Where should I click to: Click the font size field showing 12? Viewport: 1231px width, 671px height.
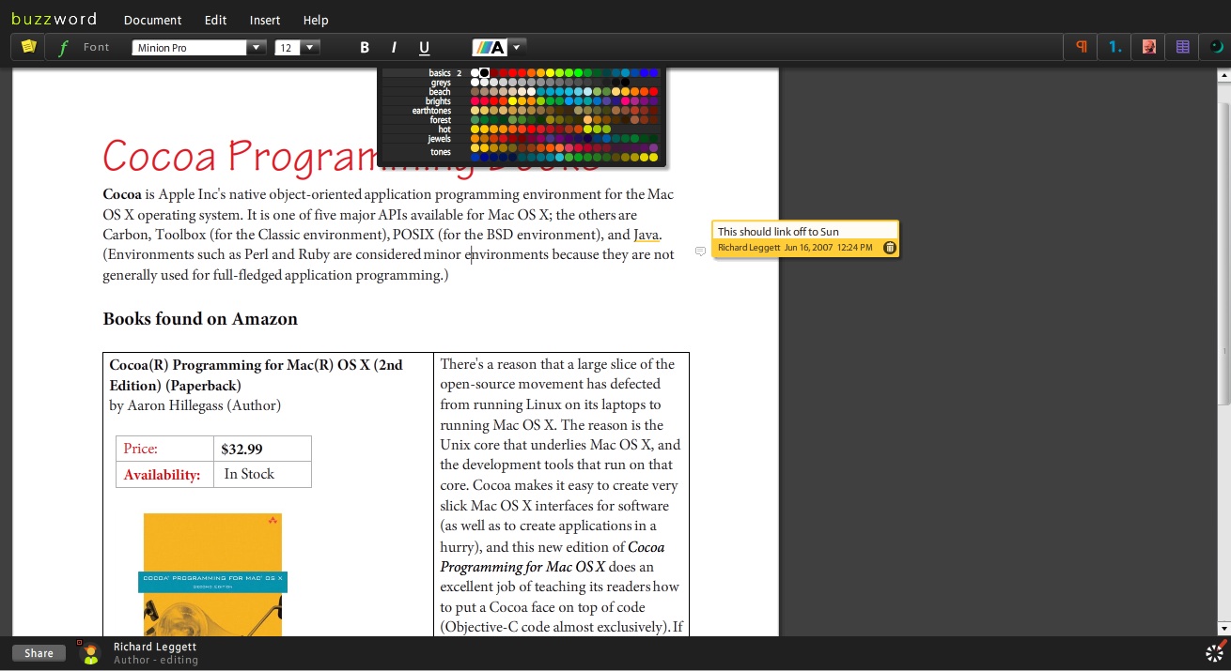(x=288, y=47)
